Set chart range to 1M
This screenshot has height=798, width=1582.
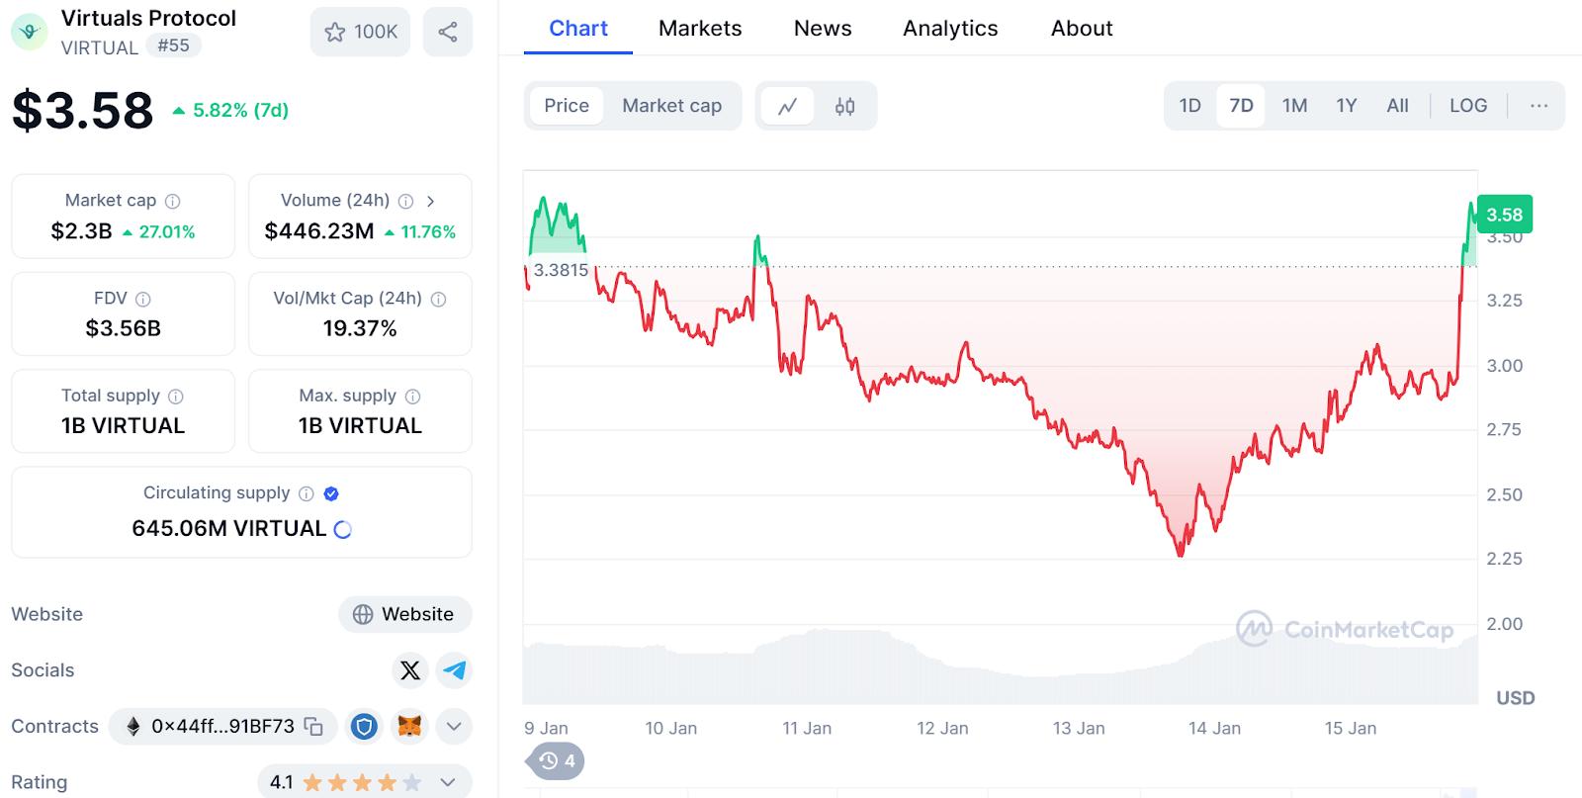[1294, 106]
